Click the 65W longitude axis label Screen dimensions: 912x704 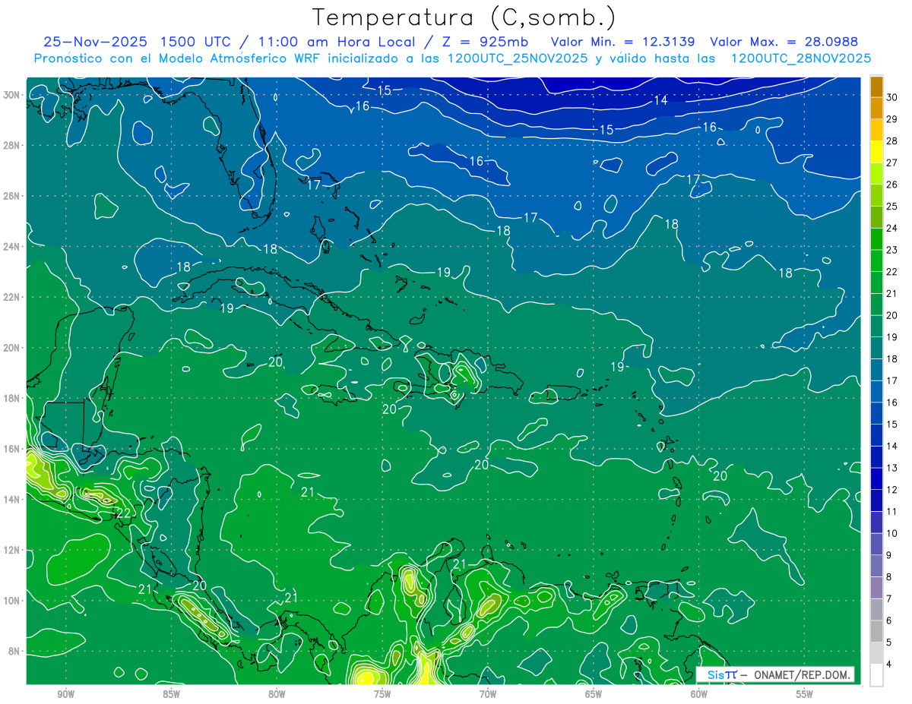point(594,694)
